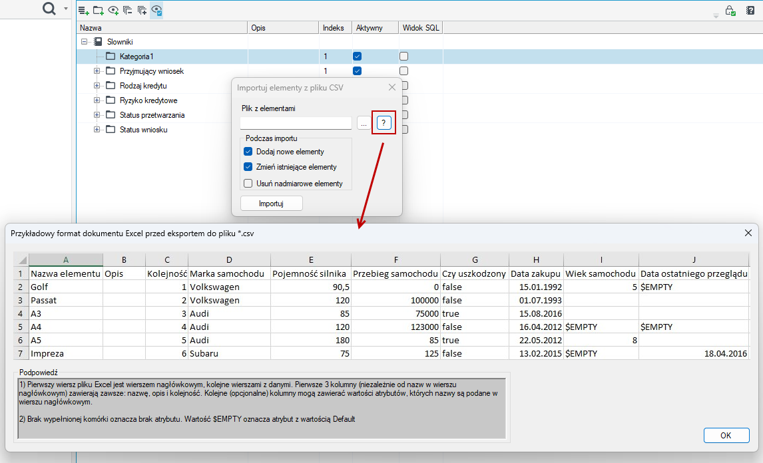Viewport: 763px width, 463px height.
Task: Toggle the Aktywny checkbox for Kategoria1
Action: pyautogui.click(x=357, y=57)
